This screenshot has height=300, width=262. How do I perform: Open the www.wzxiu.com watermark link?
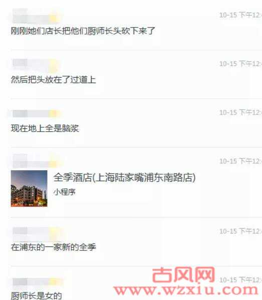tap(186, 290)
